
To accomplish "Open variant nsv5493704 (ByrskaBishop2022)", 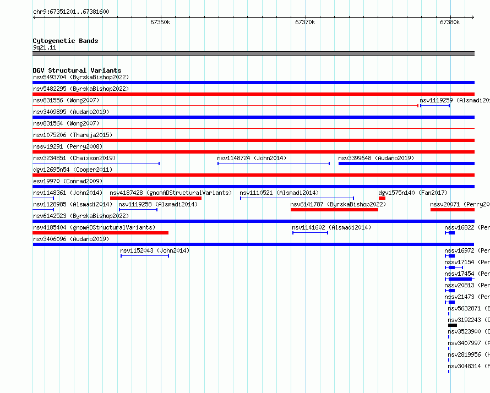I will (x=81, y=77).
